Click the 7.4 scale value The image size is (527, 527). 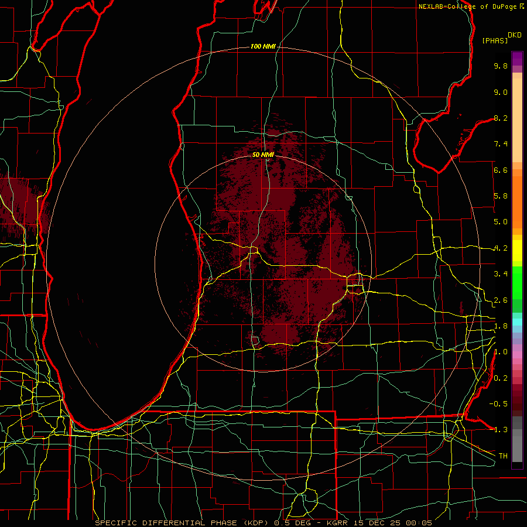coord(501,144)
